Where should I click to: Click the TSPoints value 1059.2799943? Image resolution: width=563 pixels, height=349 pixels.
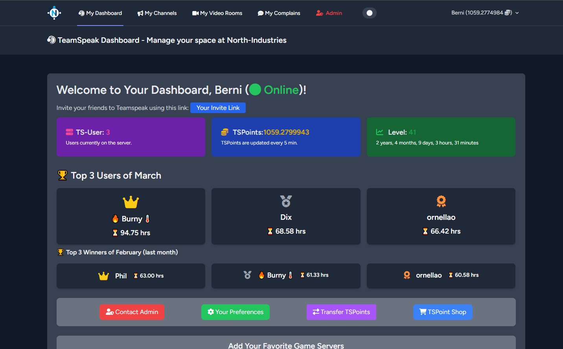click(x=286, y=132)
